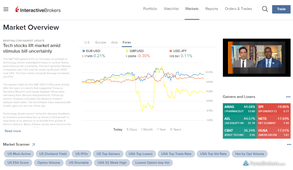Open Market Scanner external arrow icon
Image resolution: width=293 pixels, height=170 pixels.
33,144
